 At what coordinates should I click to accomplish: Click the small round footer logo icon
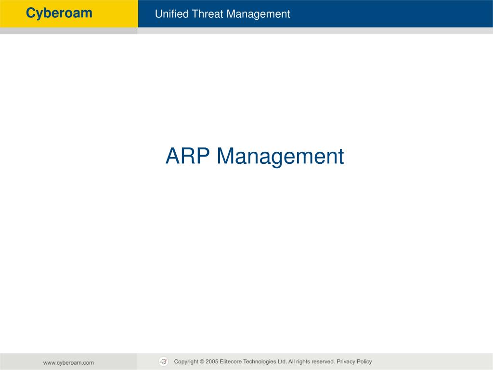(164, 361)
